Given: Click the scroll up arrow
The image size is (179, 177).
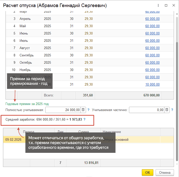Looking at the screenshot, I should pyautogui.click(x=177, y=14).
